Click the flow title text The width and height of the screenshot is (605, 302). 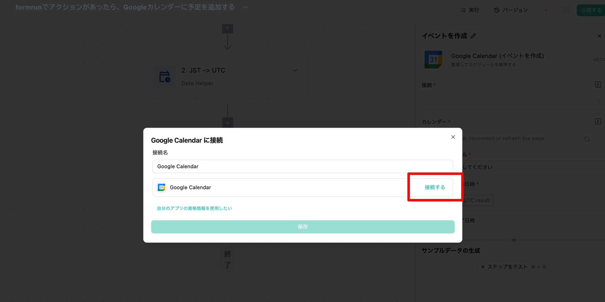pyautogui.click(x=125, y=7)
